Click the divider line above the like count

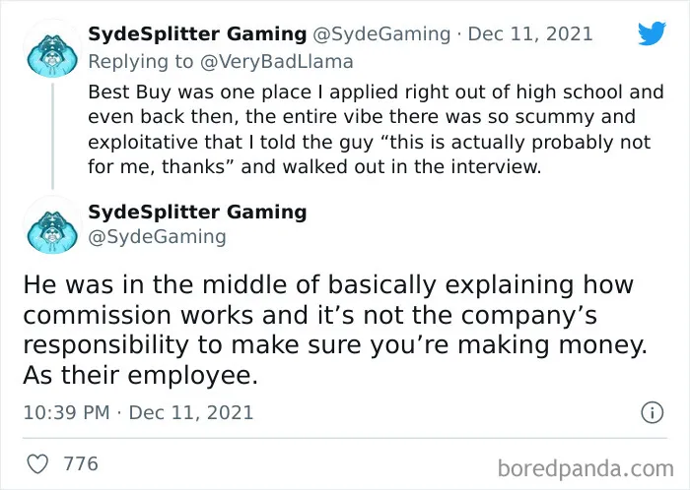pyautogui.click(x=345, y=438)
